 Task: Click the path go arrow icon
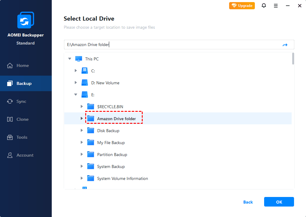pyautogui.click(x=285, y=45)
